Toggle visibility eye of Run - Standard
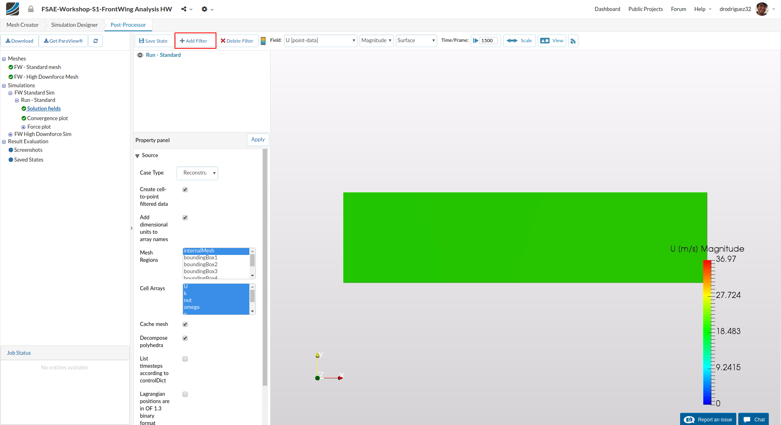This screenshot has width=781, height=425. point(140,55)
